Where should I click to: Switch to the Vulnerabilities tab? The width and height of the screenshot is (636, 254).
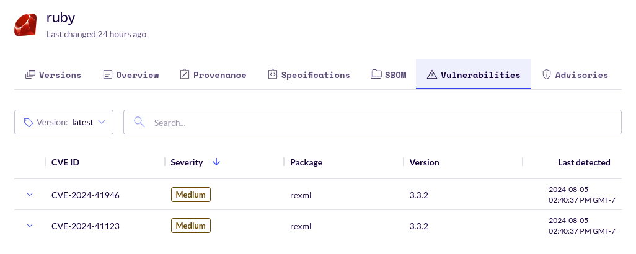(473, 75)
